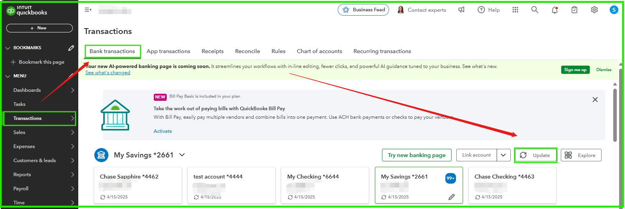Switch to Chart of accounts tab
This screenshot has height=209, width=625.
click(319, 51)
